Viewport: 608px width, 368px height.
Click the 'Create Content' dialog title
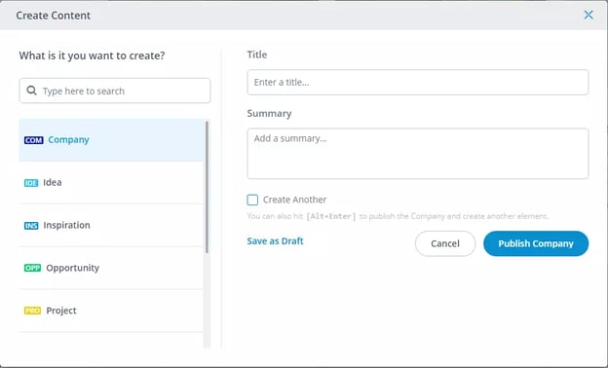click(x=54, y=16)
